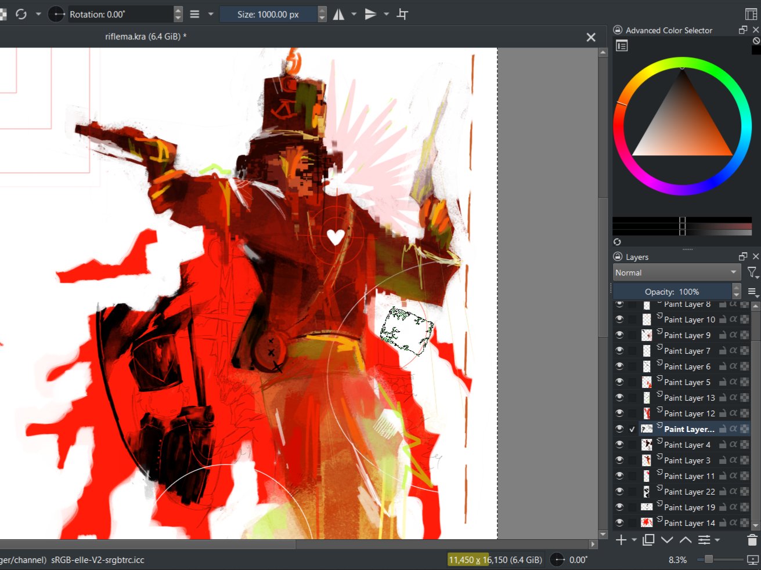
Task: Toggle visibility of Paint Layer 4
Action: 619,445
